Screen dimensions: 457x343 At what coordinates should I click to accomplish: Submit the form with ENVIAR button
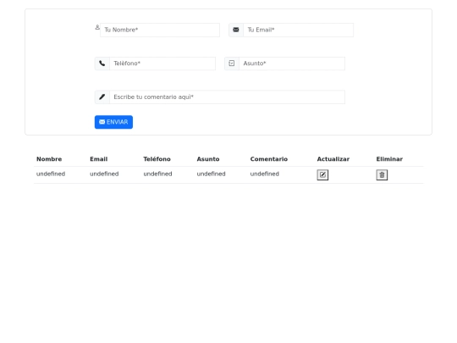point(113,122)
